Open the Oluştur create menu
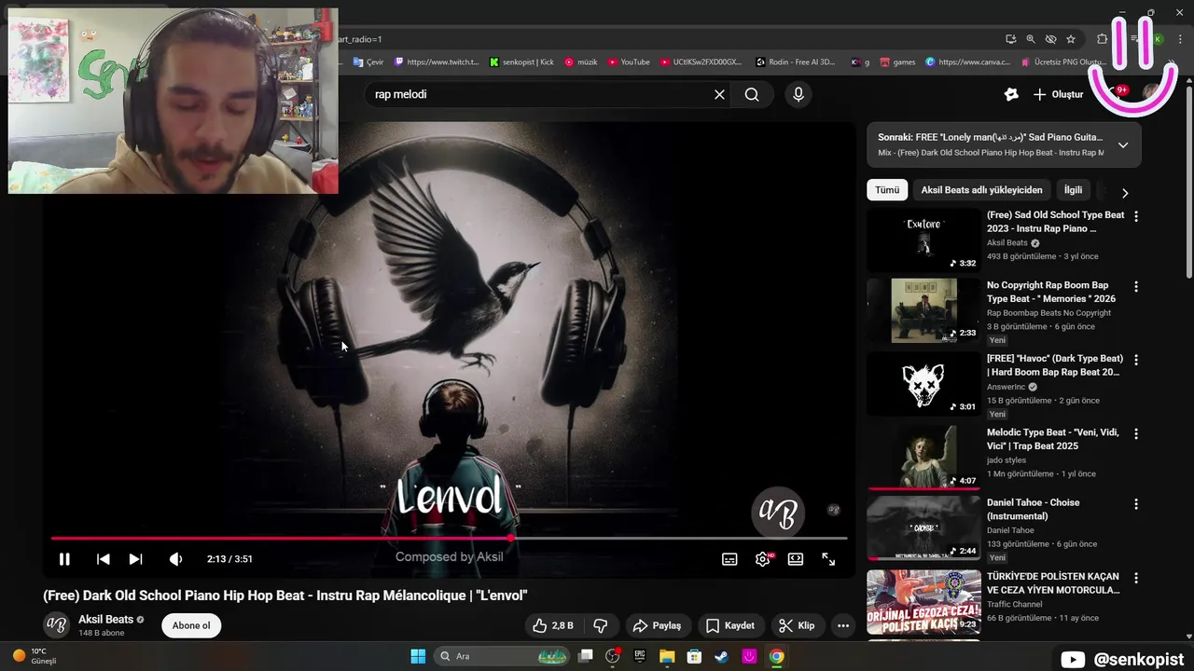This screenshot has width=1194, height=671. coord(1059,94)
